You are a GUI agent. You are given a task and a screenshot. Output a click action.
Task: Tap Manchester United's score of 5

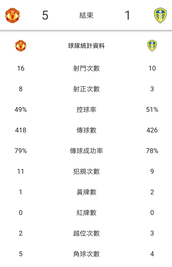(45, 15)
